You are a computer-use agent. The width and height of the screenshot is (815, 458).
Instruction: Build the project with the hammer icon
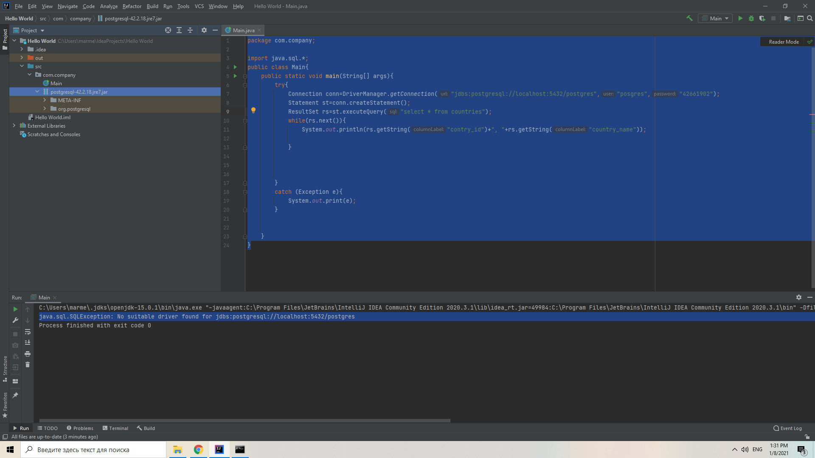689,18
